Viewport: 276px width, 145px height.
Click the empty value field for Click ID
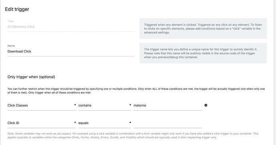pyautogui.click(x=168, y=123)
